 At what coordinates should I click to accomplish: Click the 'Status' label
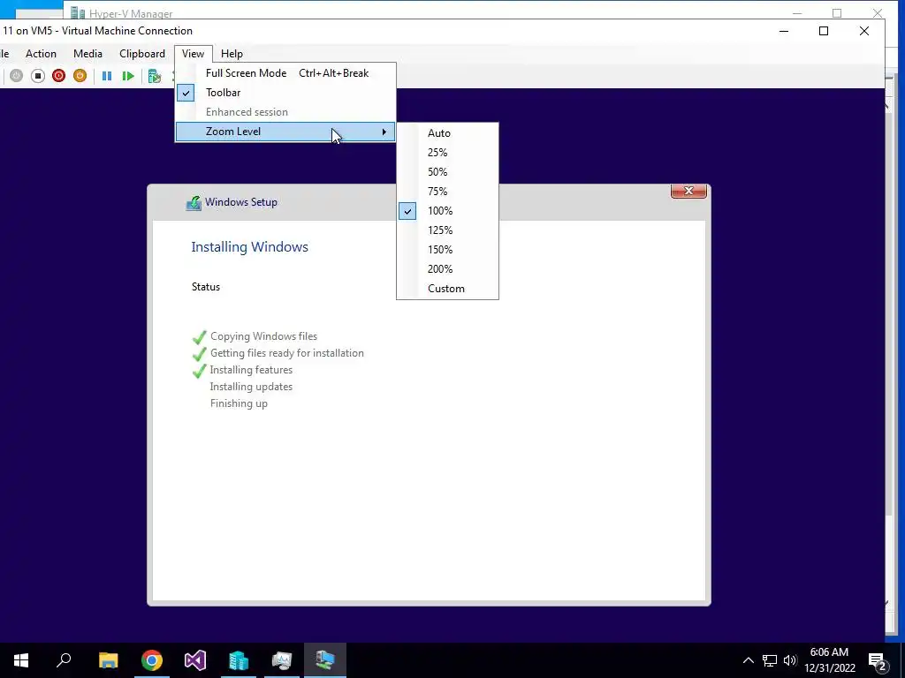coord(205,287)
